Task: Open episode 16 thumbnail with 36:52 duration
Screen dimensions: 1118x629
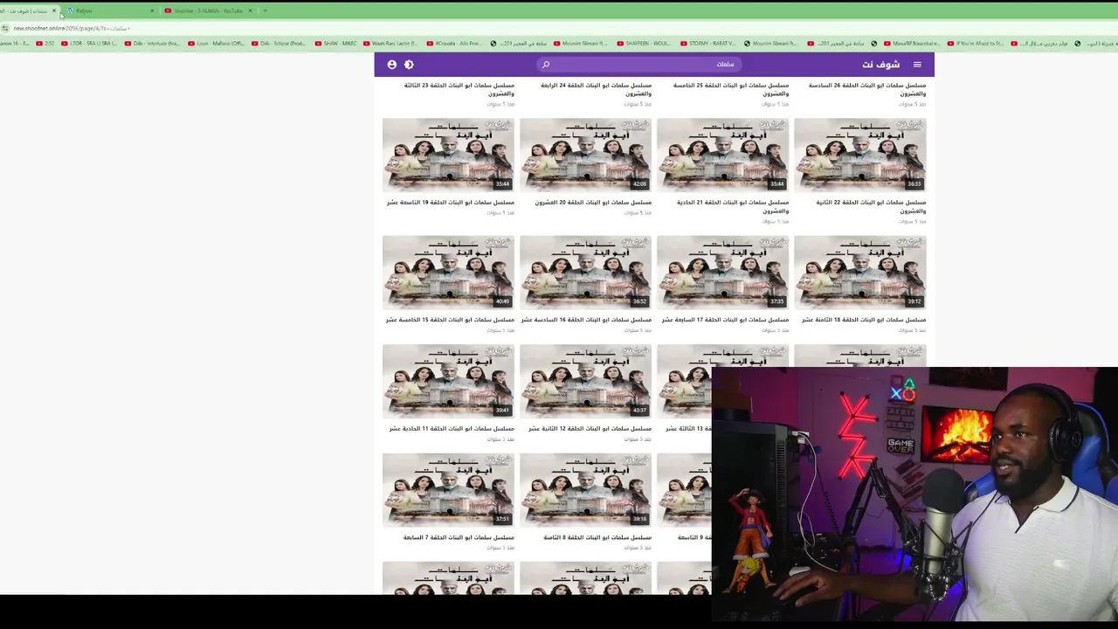Action: (585, 272)
